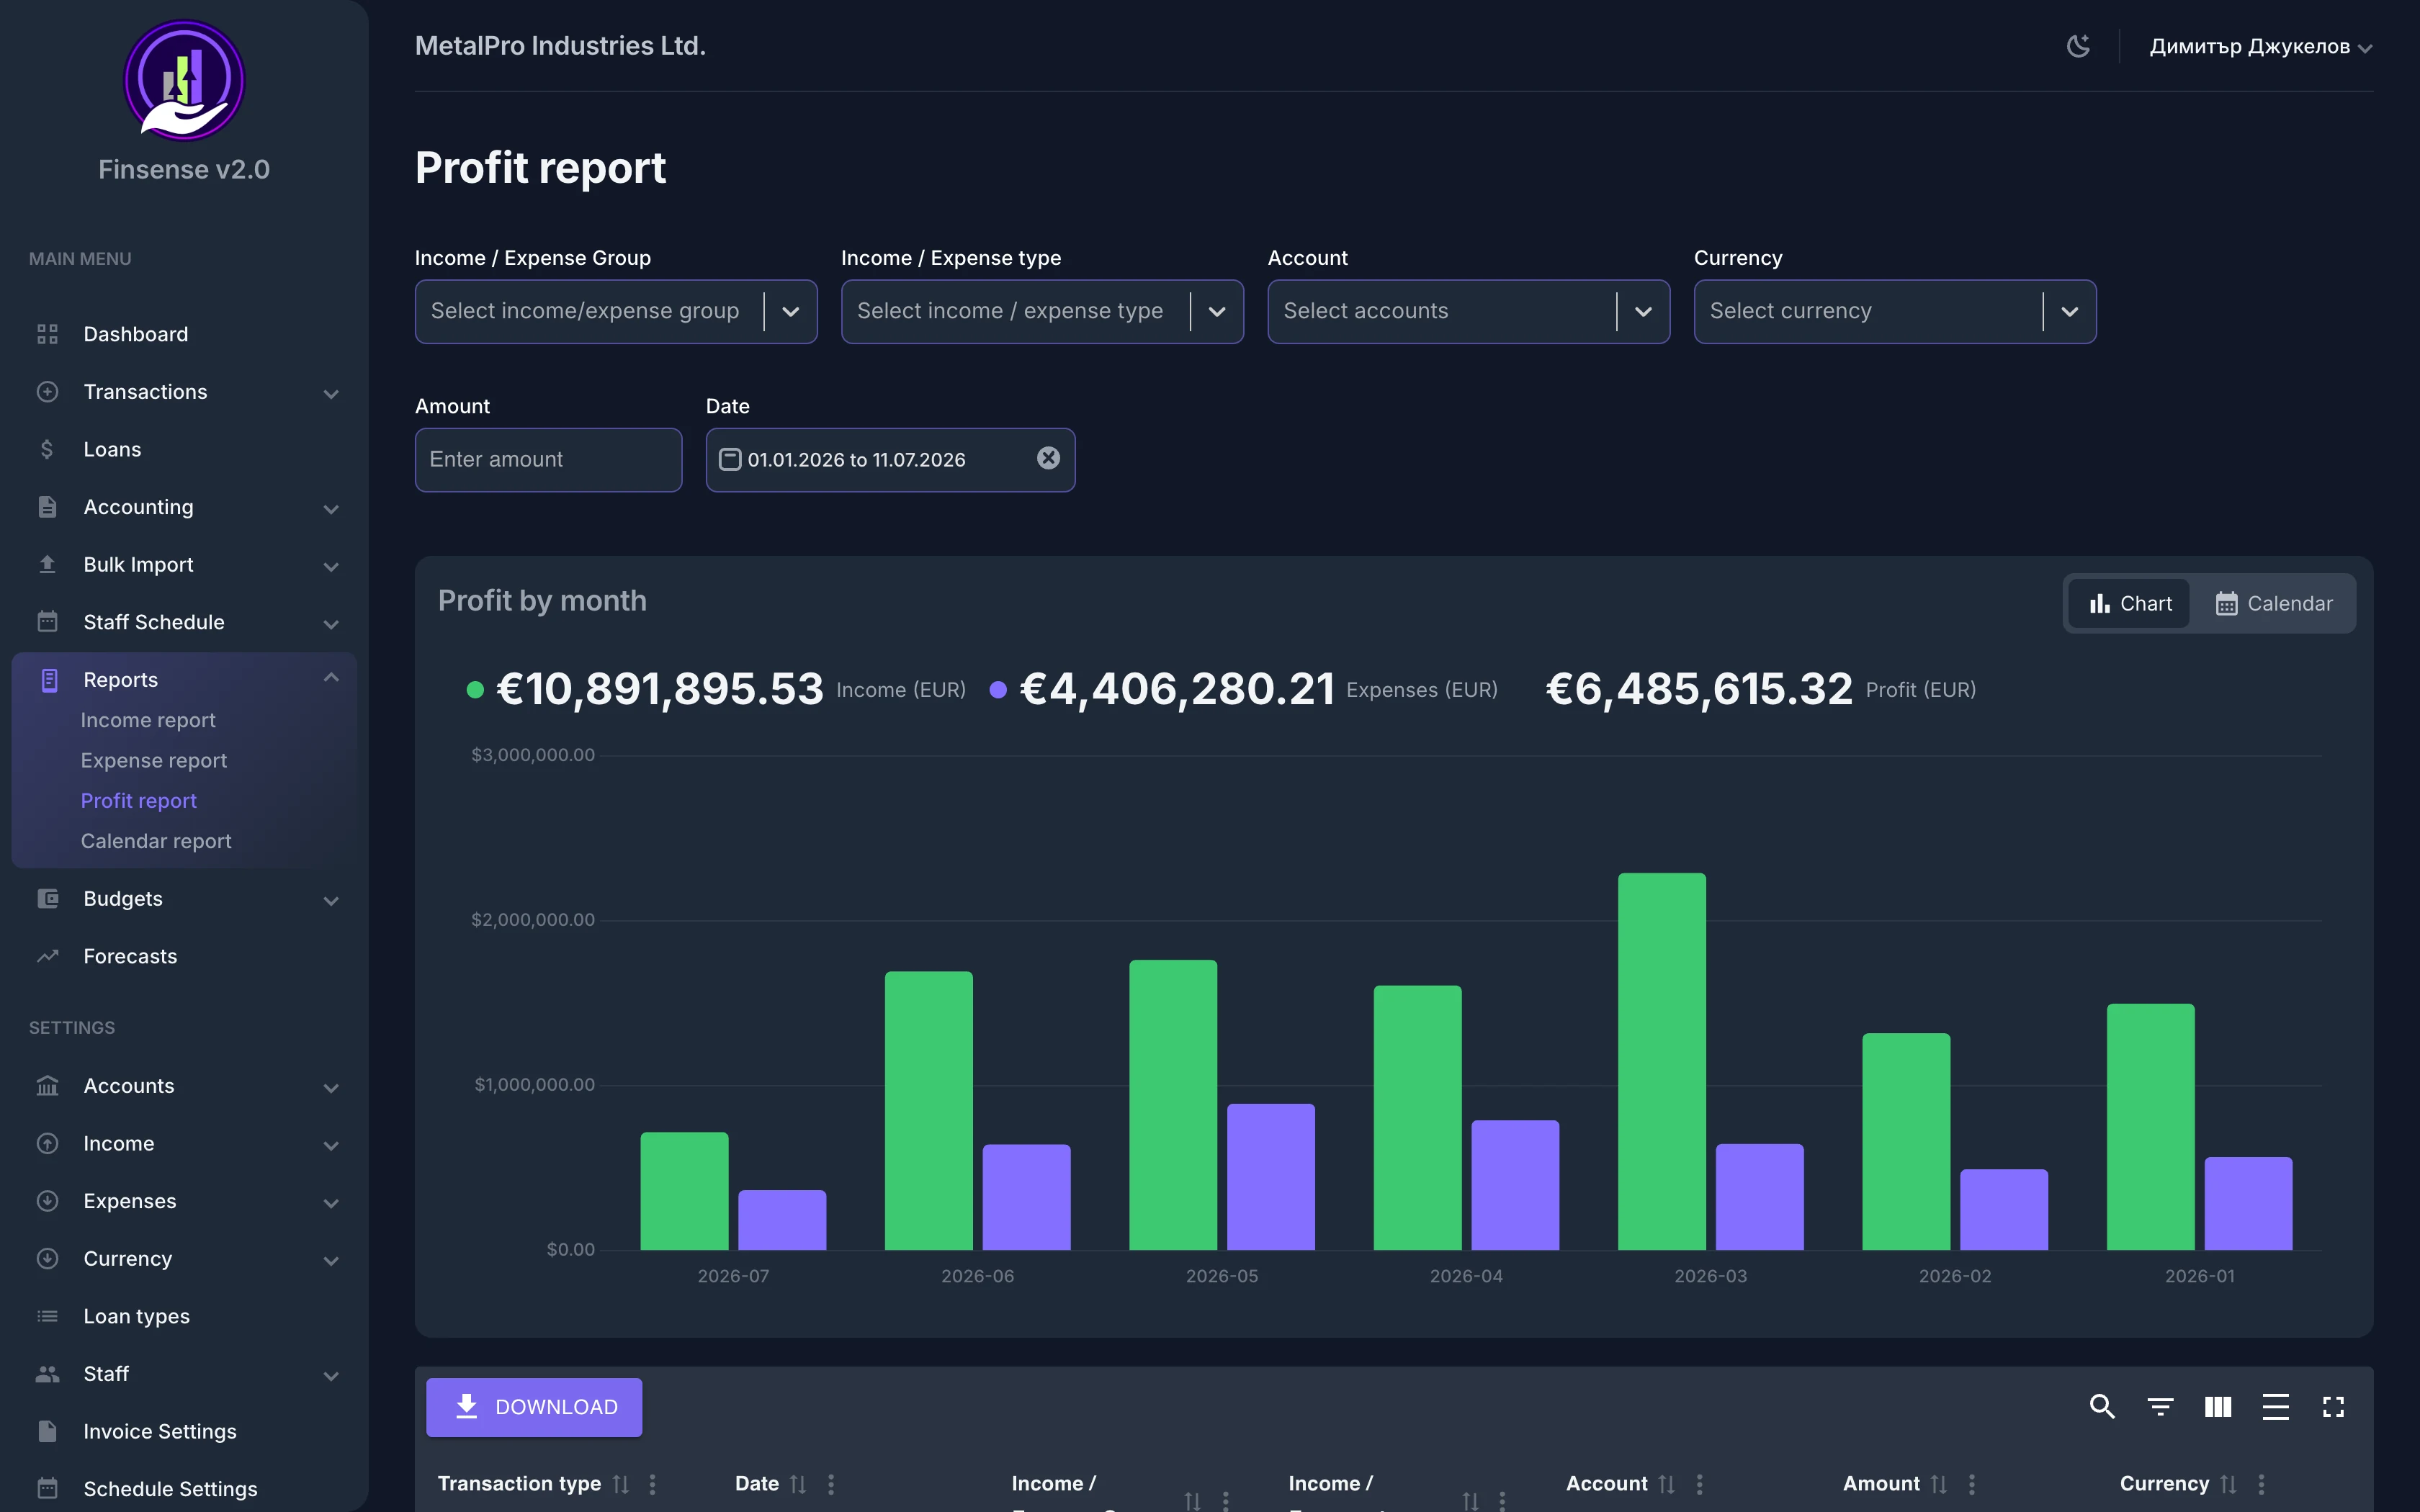Screen dimensions: 2420x1512
Task: Click the Staff people icon
Action: (47, 1374)
